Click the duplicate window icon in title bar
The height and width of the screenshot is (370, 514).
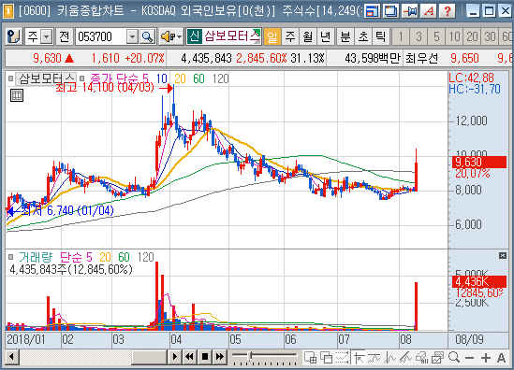[391, 11]
